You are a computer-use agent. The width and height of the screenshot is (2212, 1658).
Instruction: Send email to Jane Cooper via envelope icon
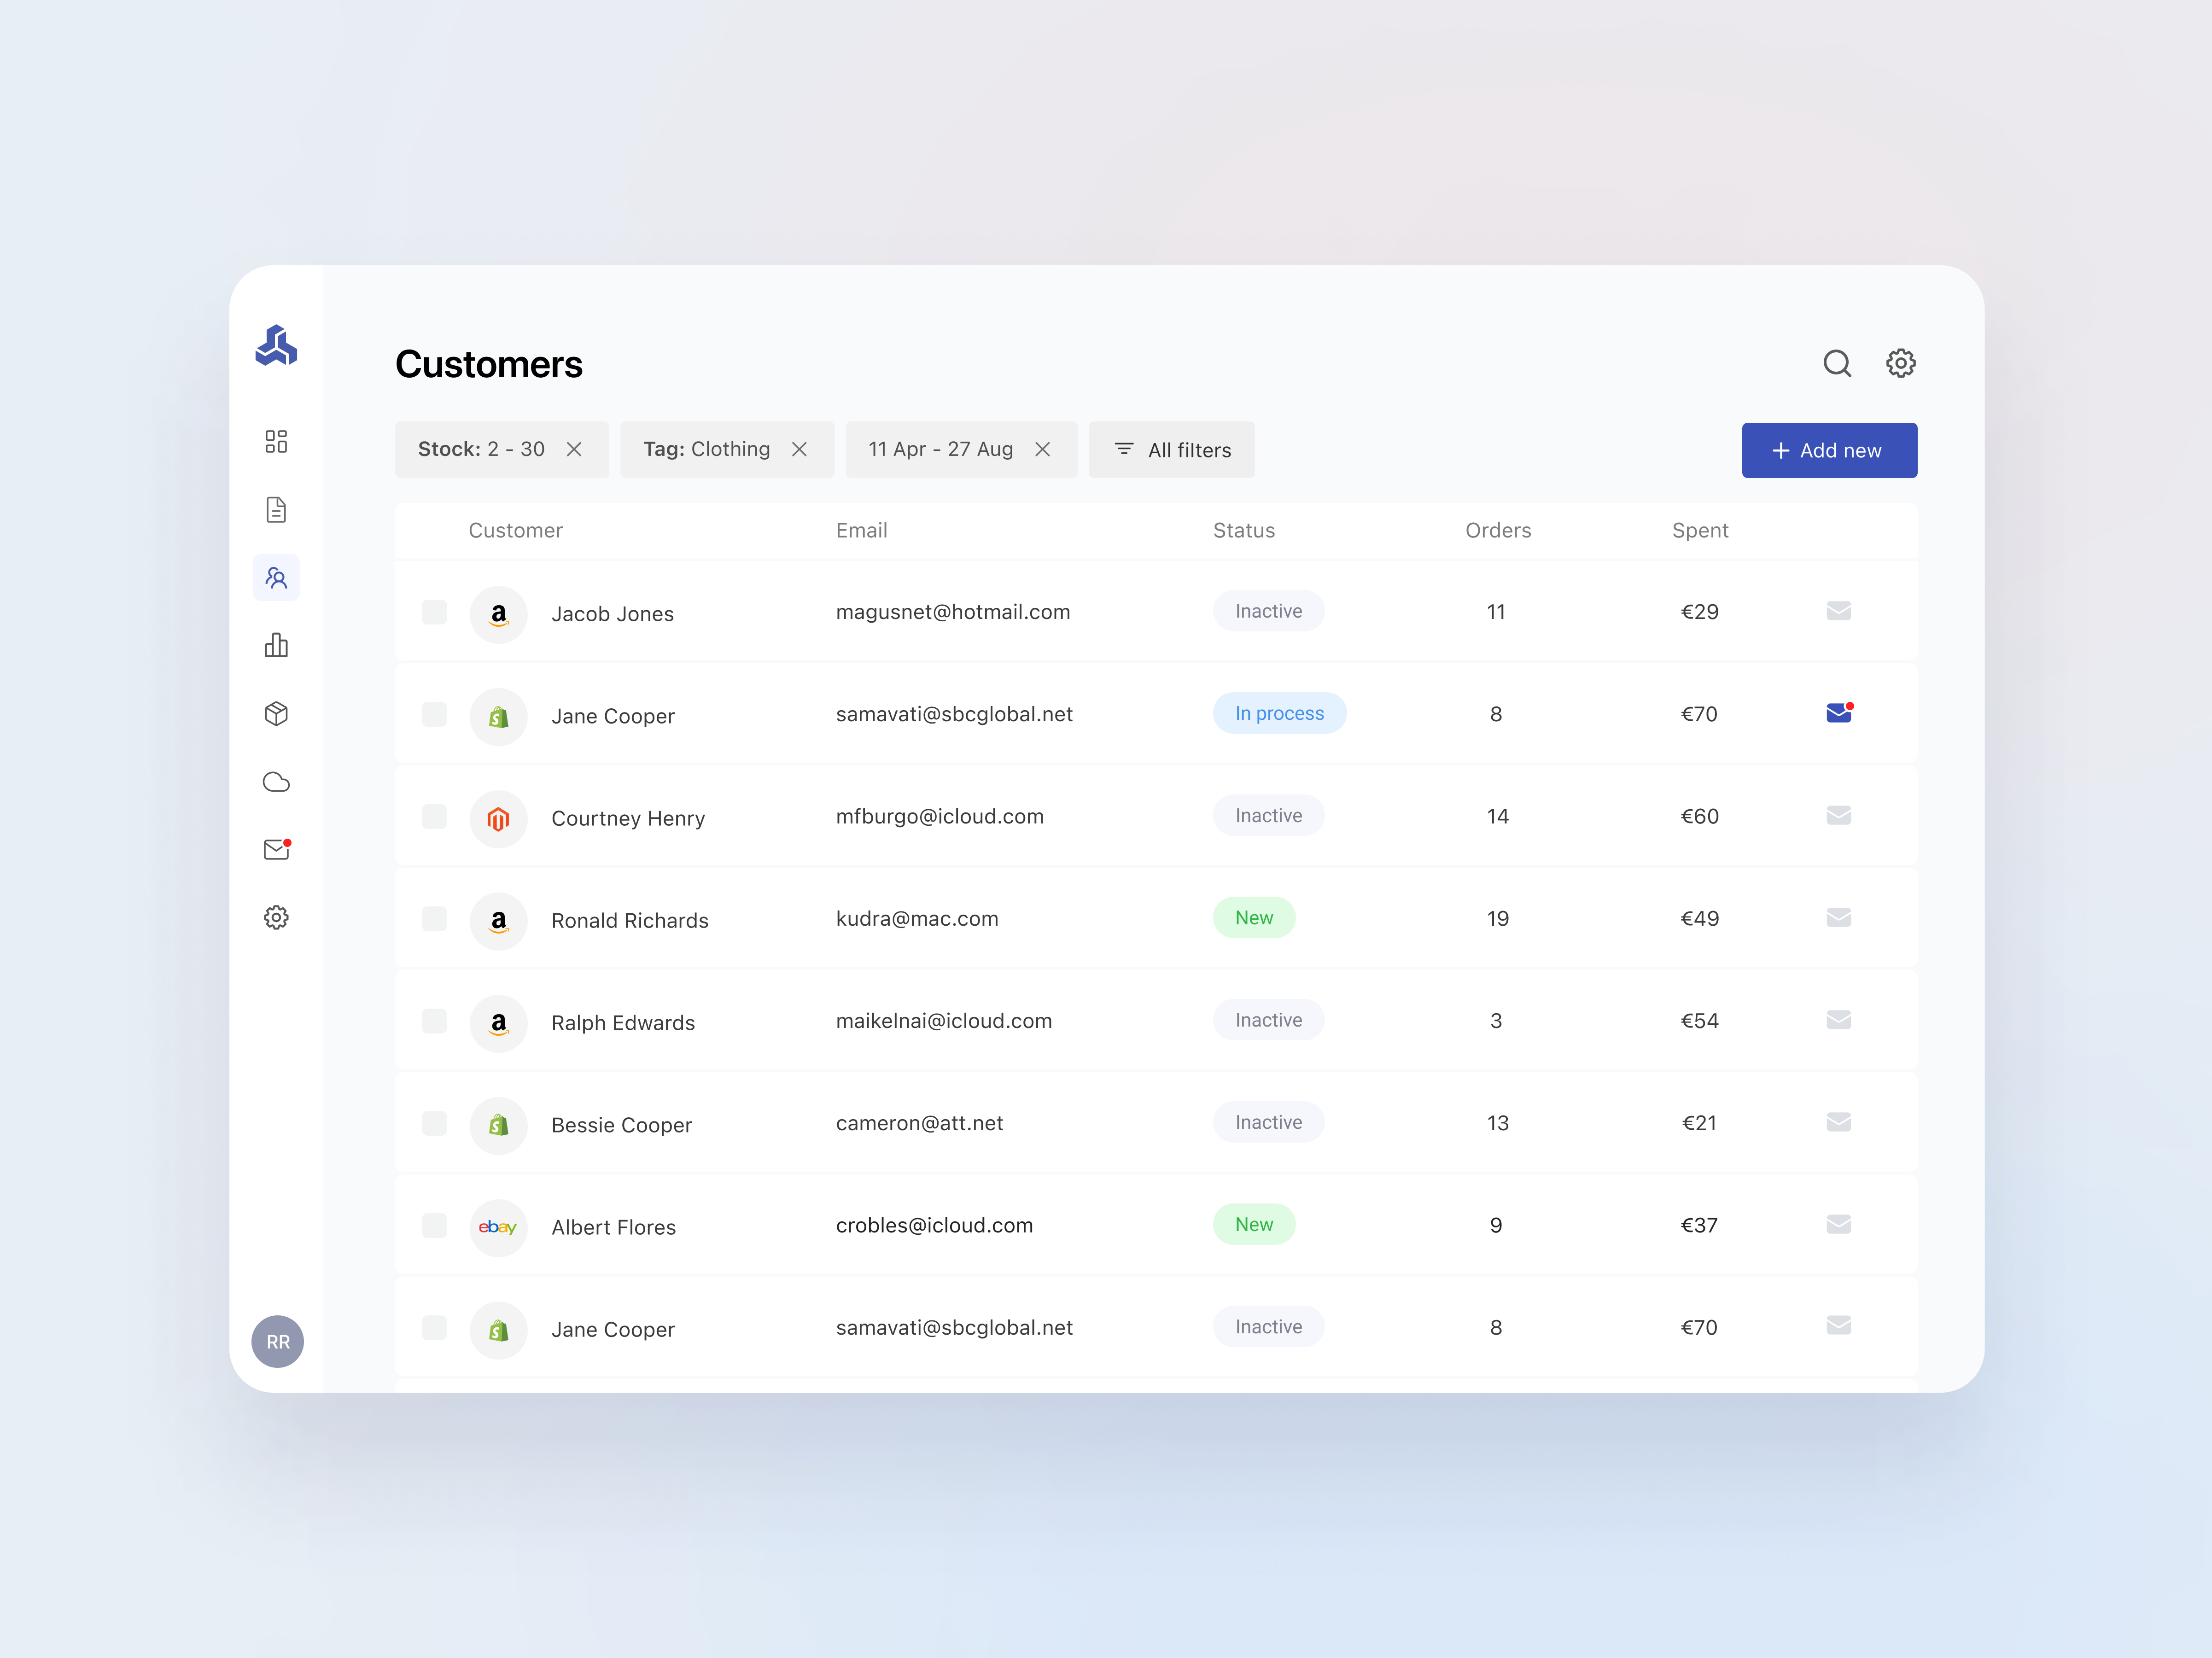[1838, 712]
